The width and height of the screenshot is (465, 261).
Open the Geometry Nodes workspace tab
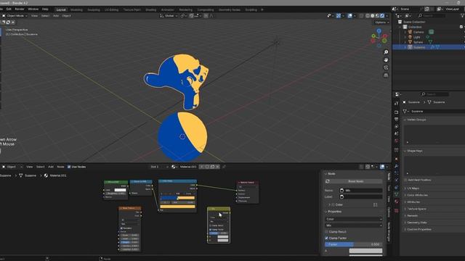coord(230,9)
